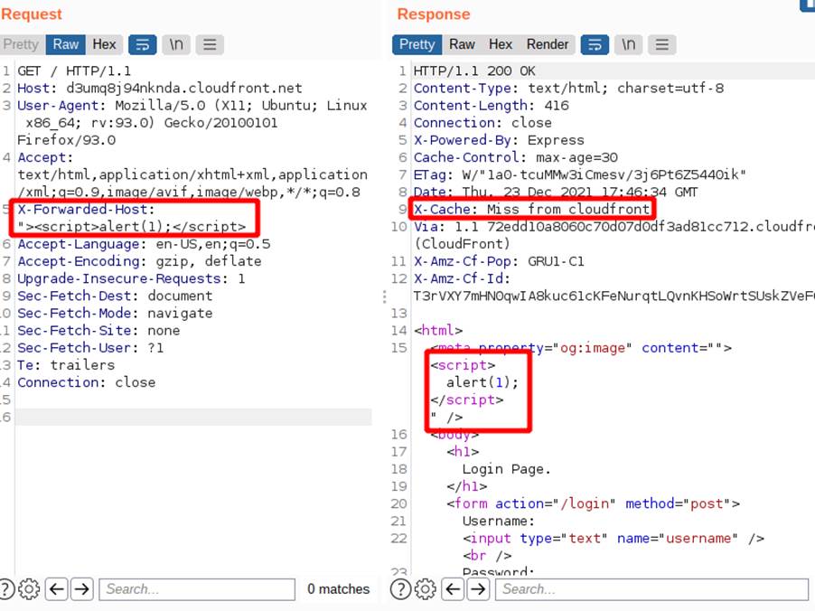
Task: Select the Raw tab in Request panel
Action: coord(65,44)
